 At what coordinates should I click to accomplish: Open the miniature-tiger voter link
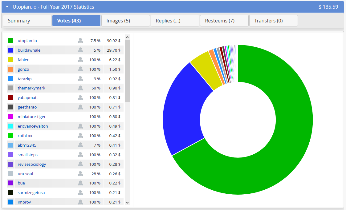point(31,117)
